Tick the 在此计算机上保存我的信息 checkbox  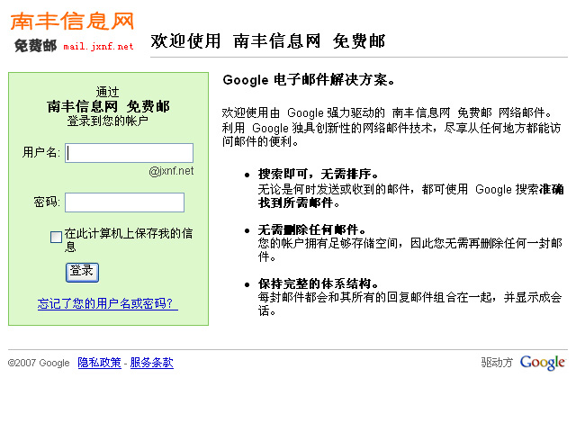(x=56, y=237)
